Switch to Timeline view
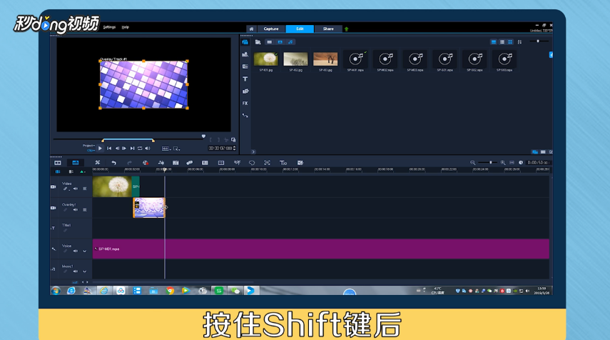This screenshot has width=610, height=340. [76, 163]
